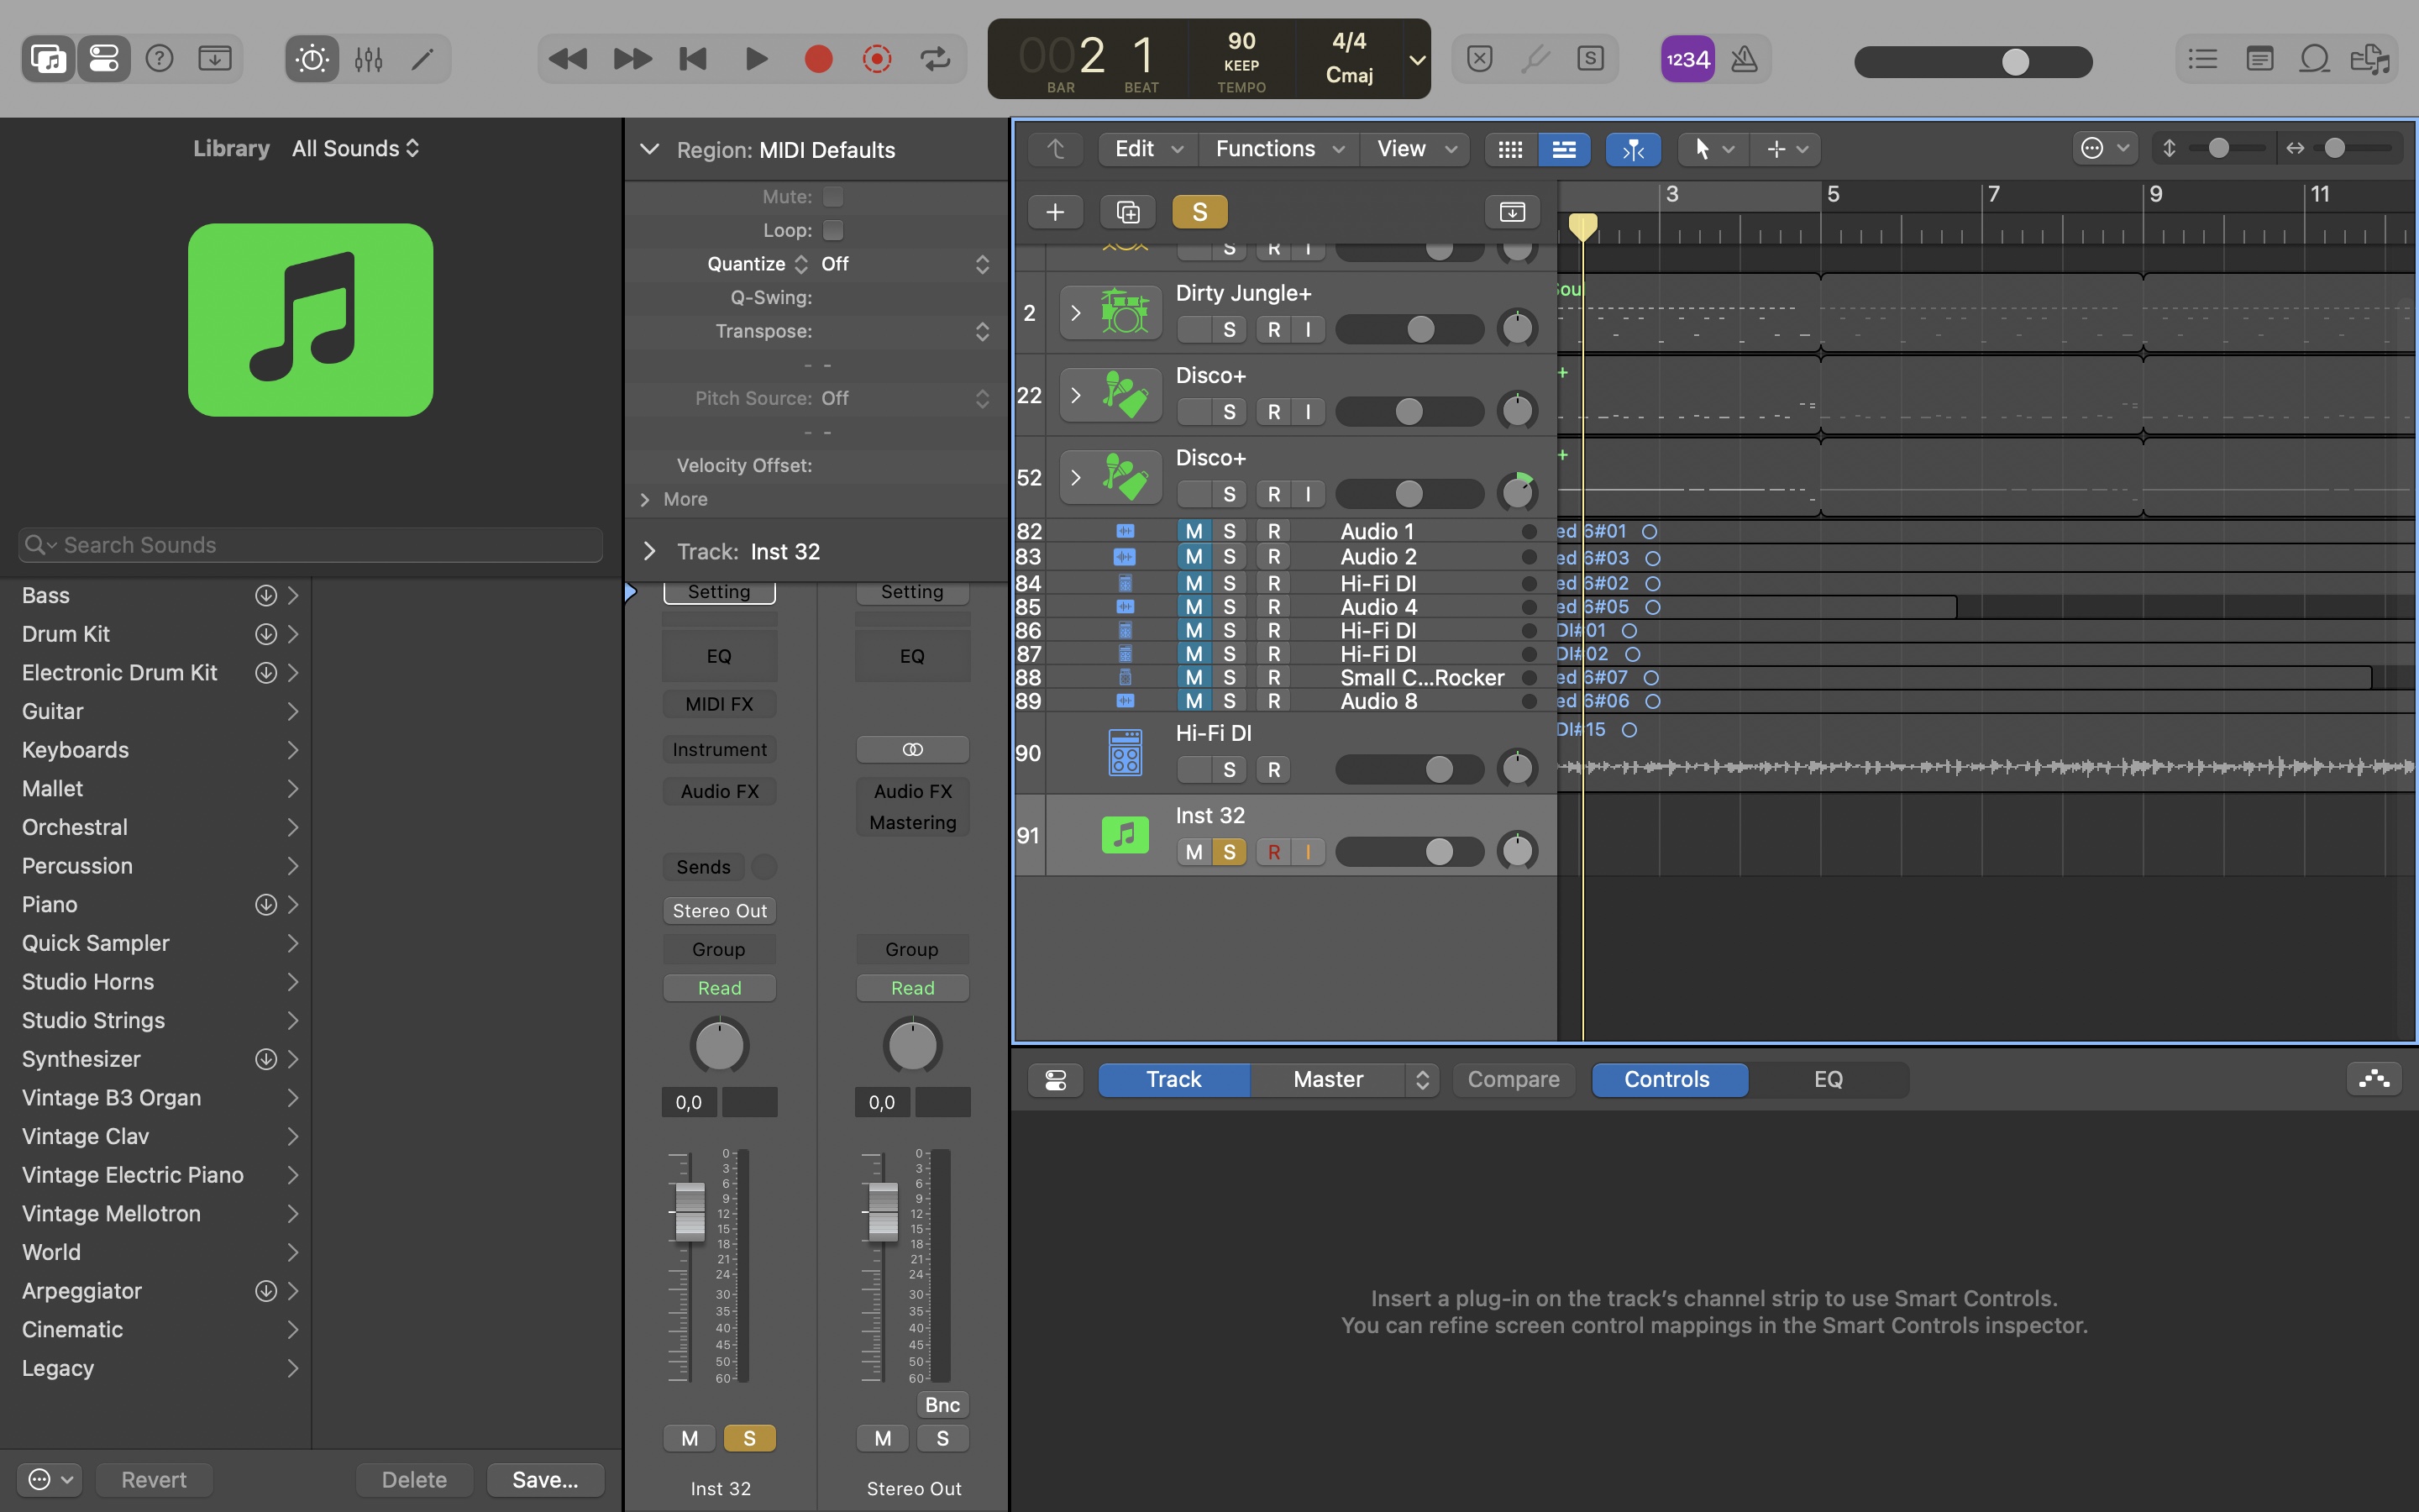The width and height of the screenshot is (2419, 1512).
Task: Adjust the Inst 32 track volume slider
Action: coord(1439,851)
